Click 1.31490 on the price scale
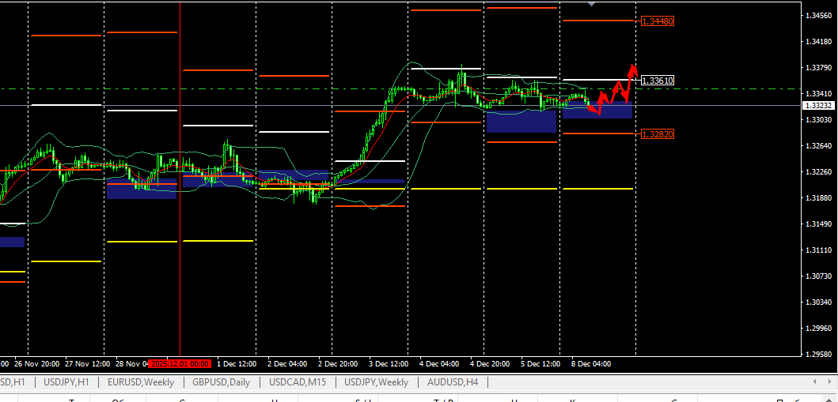The height and width of the screenshot is (402, 838). coord(819,224)
